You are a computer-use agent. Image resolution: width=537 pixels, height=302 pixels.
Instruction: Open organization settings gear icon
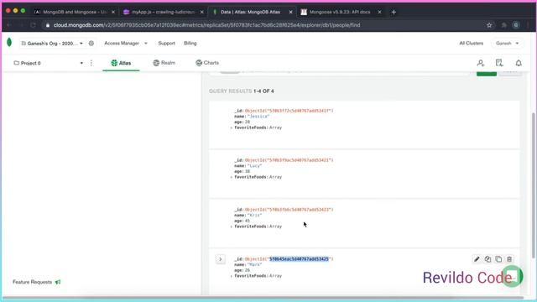point(91,43)
